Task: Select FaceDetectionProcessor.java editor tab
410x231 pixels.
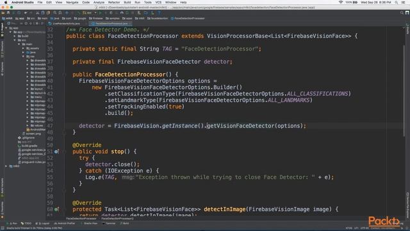Action: pos(111,24)
